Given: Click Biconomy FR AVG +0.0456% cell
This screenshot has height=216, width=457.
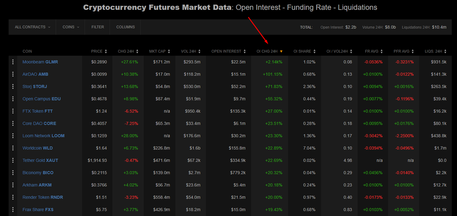Looking at the screenshot, I should coord(373,173).
